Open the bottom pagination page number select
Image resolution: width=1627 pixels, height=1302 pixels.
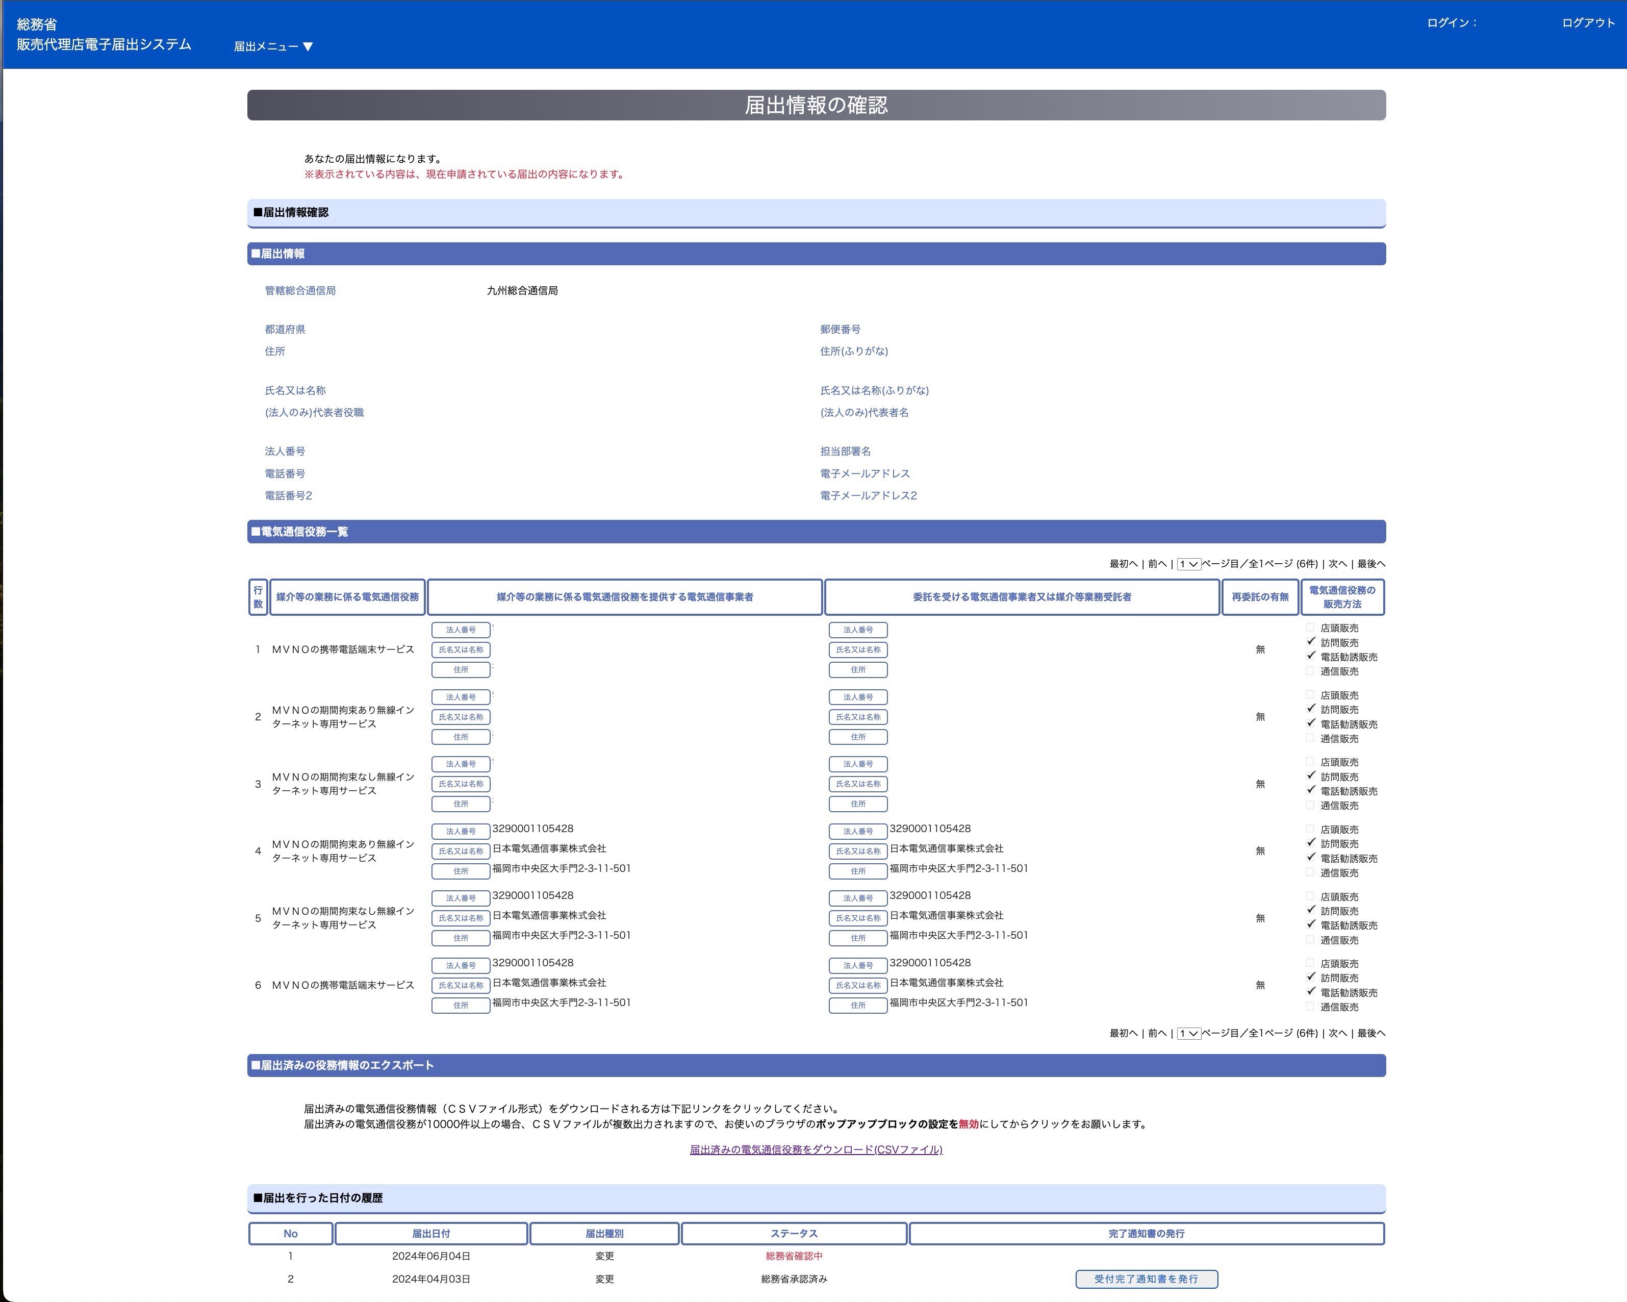(x=1188, y=1033)
